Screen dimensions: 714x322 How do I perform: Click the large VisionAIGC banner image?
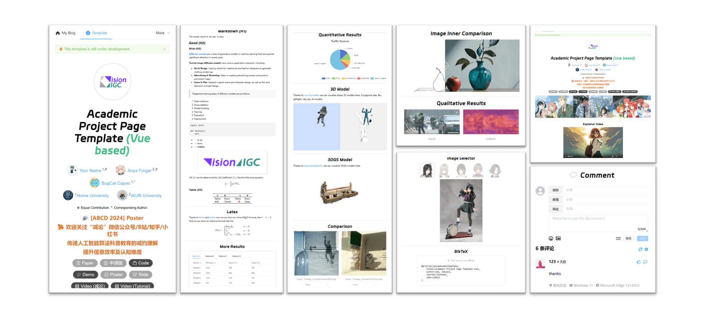232,162
